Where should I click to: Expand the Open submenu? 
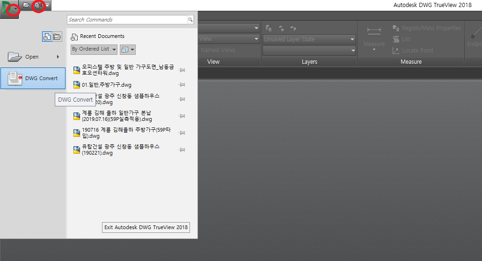[33, 57]
